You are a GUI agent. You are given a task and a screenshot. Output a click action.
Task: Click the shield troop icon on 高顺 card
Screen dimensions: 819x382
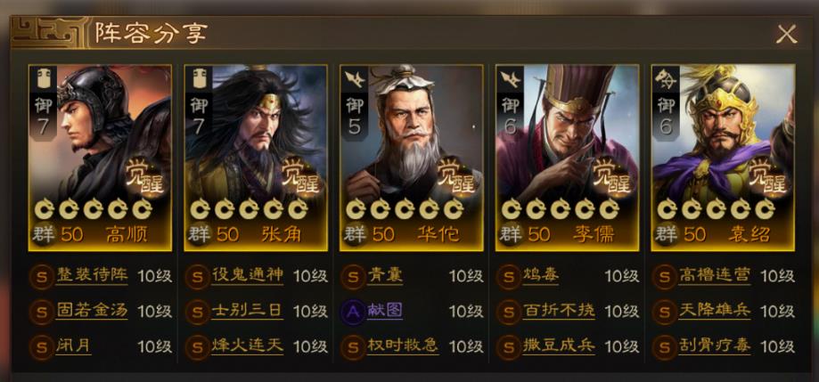tap(43, 78)
